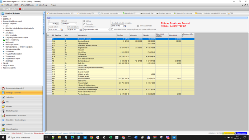This screenshot has width=249, height=140.
Task: Select the Mérleg radio button
Action: [84, 21]
